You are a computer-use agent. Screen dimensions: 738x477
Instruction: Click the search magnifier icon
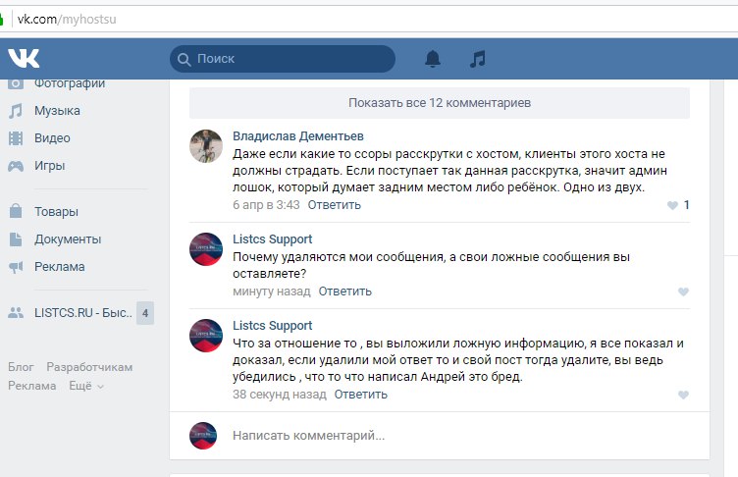184,59
